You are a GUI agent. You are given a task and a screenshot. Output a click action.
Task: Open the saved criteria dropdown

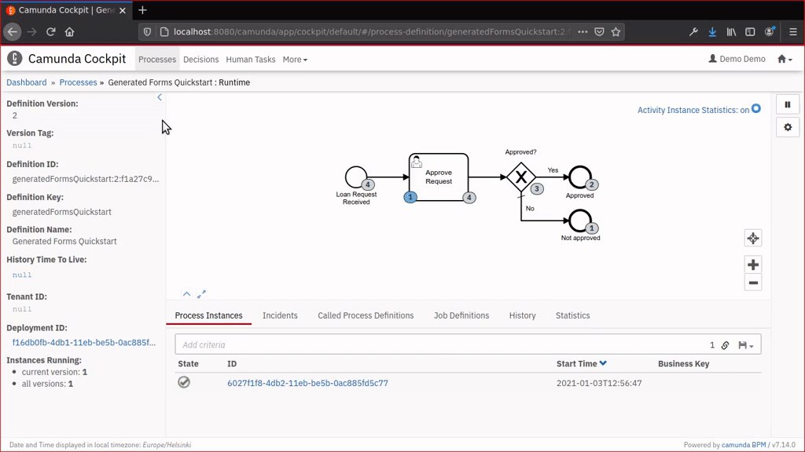(x=746, y=345)
